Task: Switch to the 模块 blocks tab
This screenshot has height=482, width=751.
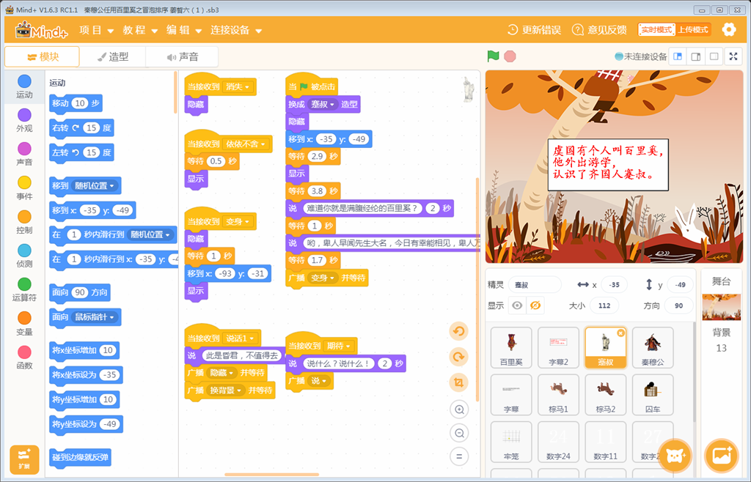Action: pyautogui.click(x=42, y=57)
